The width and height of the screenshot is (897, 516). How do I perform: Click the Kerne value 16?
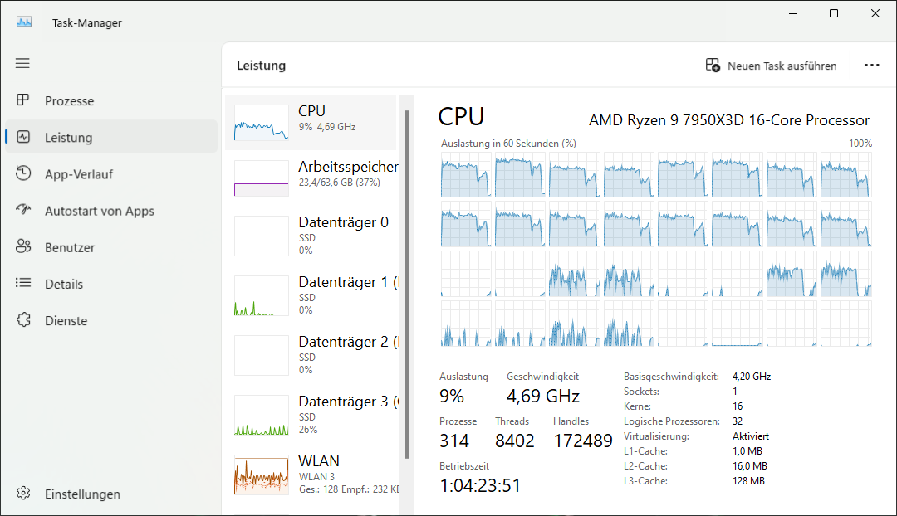[738, 406]
